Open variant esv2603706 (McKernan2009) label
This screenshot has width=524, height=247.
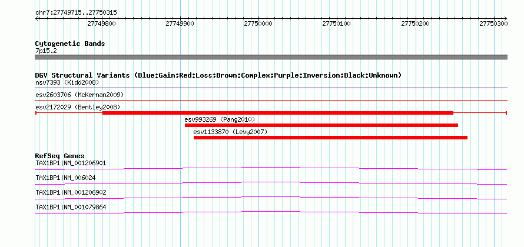[x=79, y=95]
